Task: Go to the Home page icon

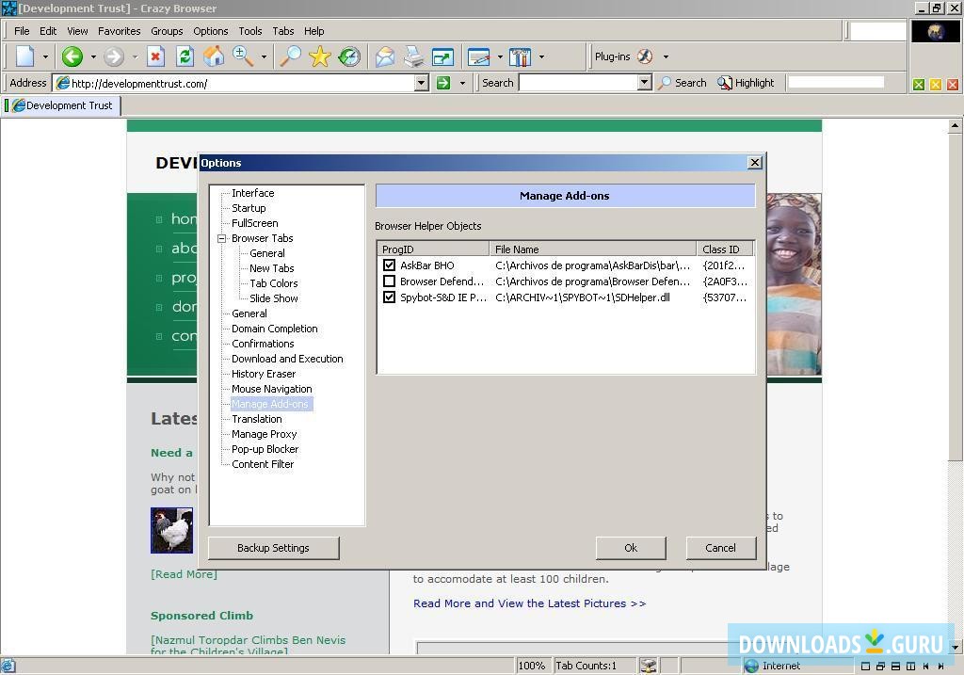Action: pyautogui.click(x=214, y=56)
